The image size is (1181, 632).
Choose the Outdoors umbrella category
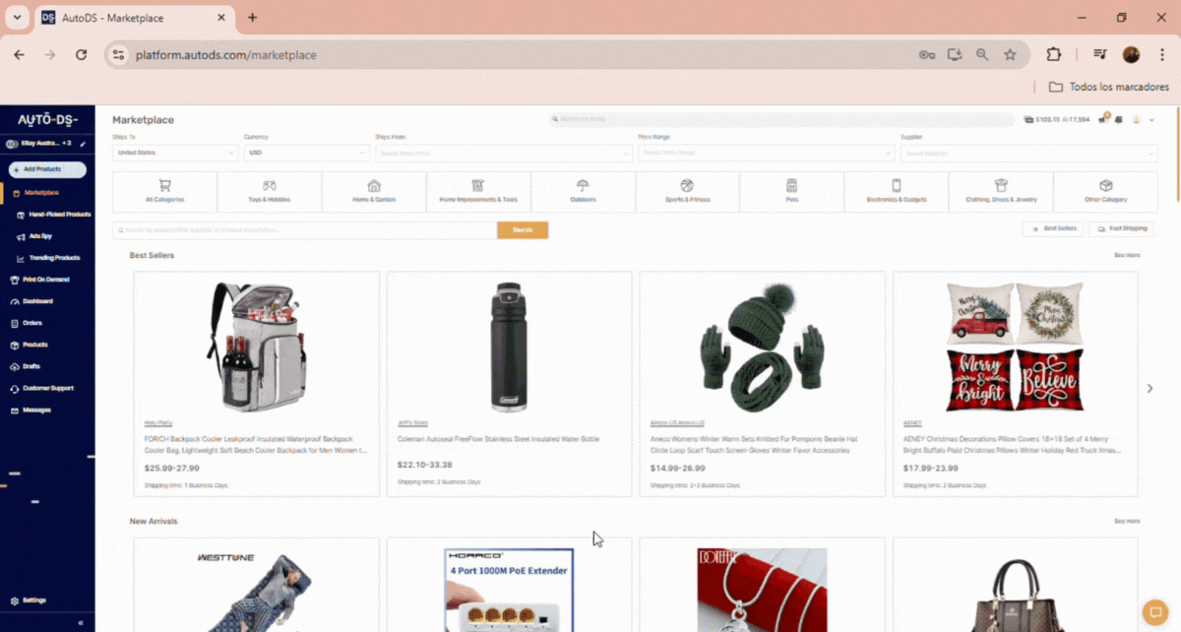[583, 191]
